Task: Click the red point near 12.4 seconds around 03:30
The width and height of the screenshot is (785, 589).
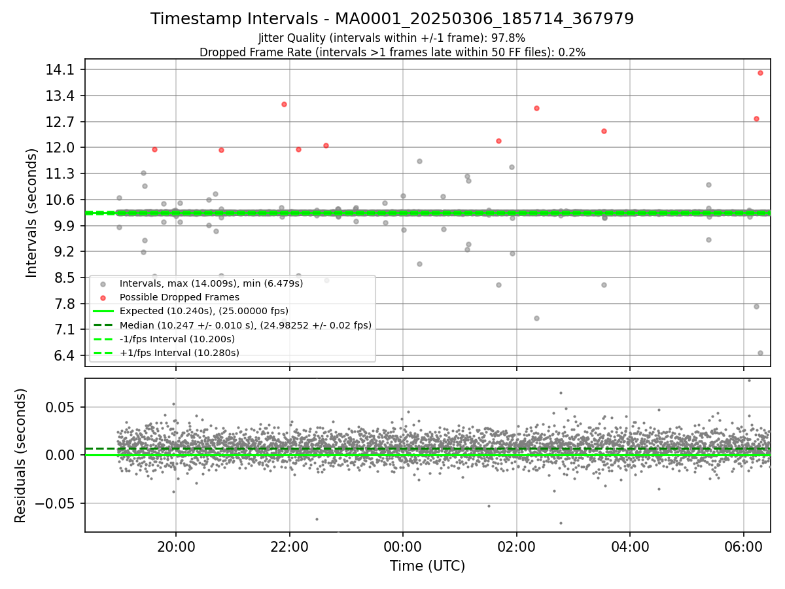Action: pos(604,131)
